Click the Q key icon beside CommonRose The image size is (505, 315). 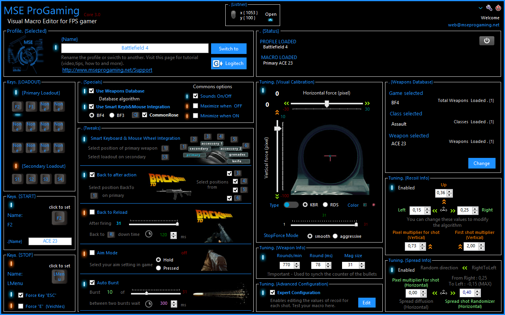point(135,115)
